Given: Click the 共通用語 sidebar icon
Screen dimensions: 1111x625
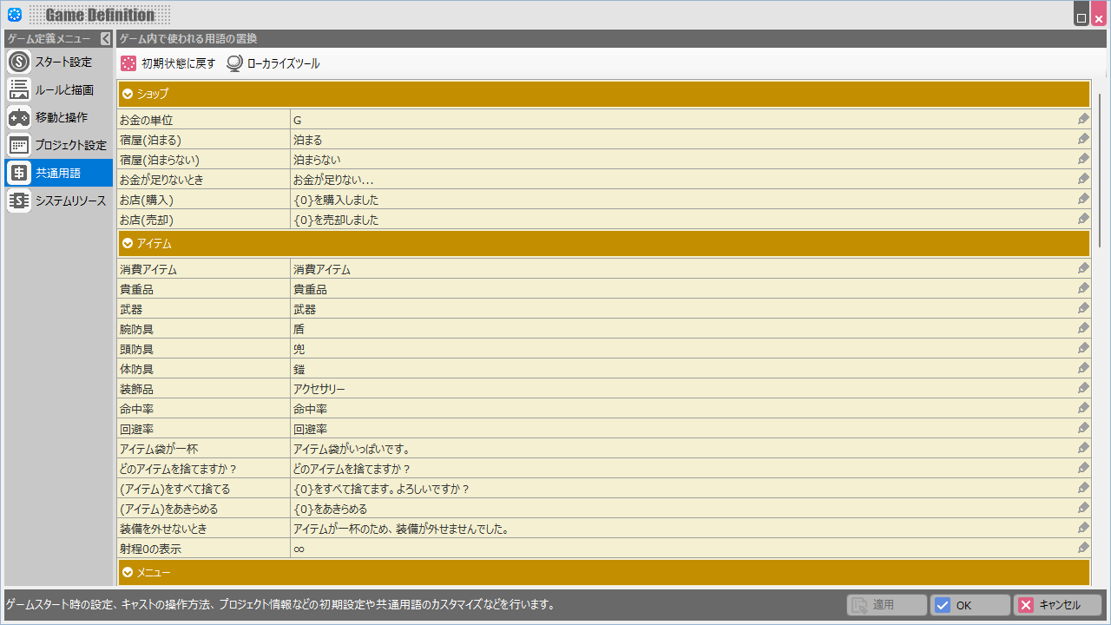Looking at the screenshot, I should point(19,173).
